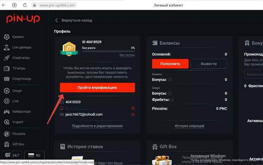Click the browser back arrow
Screen dimensions: 263x165
click(x=4, y=5)
